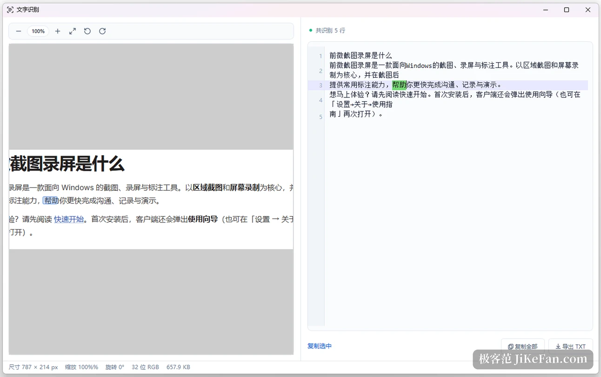Rotate the image clockwise
Image resolution: width=601 pixels, height=377 pixels.
click(x=102, y=31)
